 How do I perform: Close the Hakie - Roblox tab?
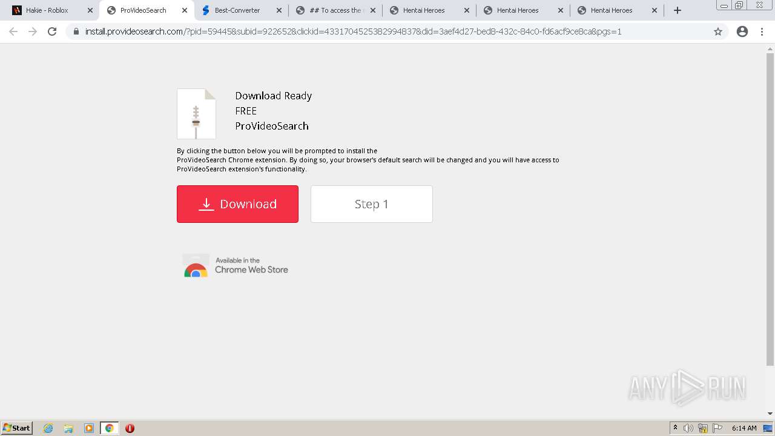point(90,10)
